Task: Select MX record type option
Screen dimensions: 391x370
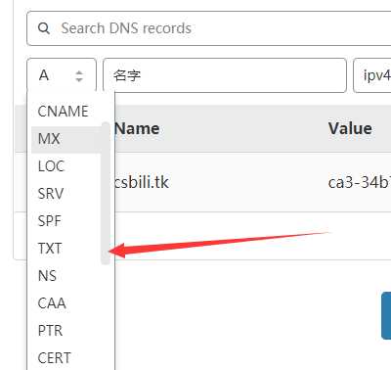Action: (x=66, y=139)
